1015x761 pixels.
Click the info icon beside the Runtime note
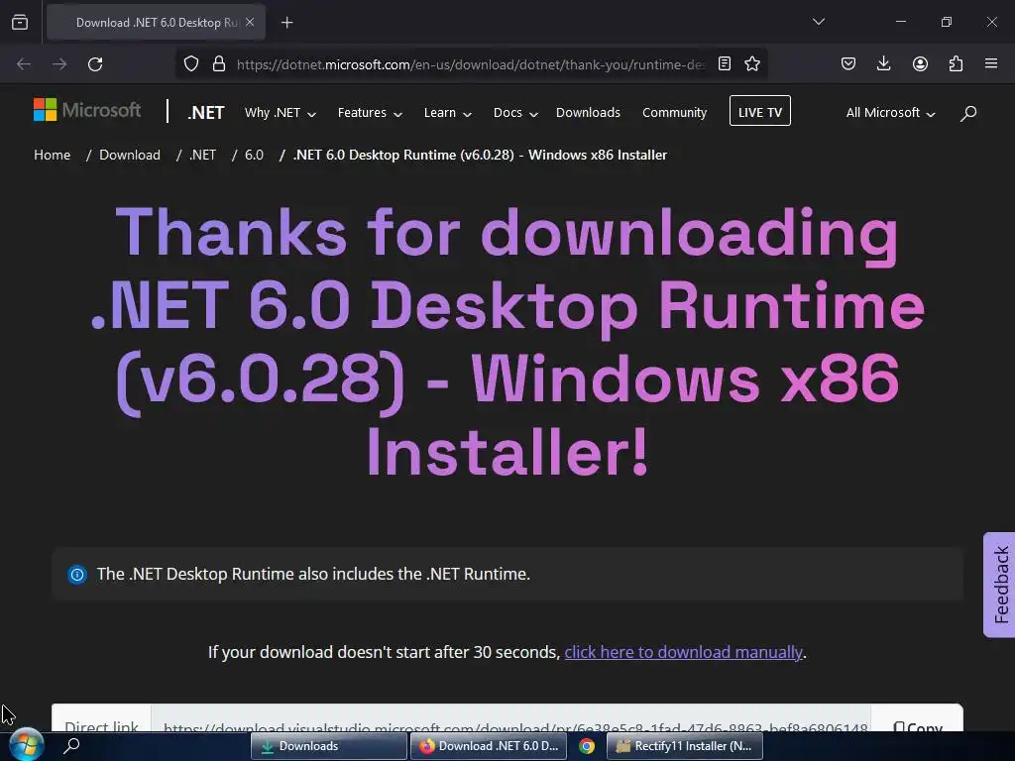77,574
